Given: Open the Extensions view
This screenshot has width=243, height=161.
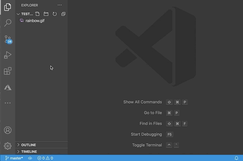Looking at the screenshot, I should point(8,71).
